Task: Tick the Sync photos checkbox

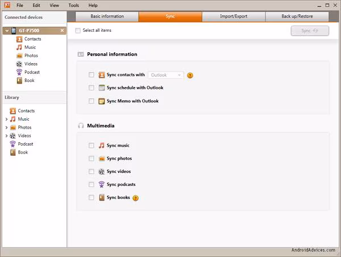Action: tap(92, 159)
